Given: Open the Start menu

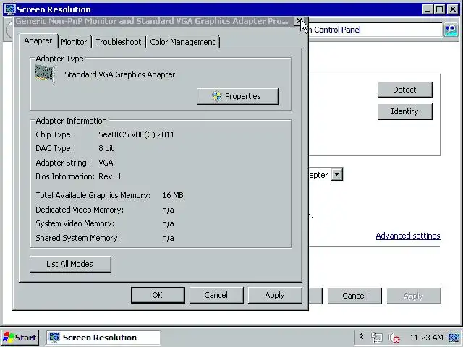Looking at the screenshot, I should point(20,338).
